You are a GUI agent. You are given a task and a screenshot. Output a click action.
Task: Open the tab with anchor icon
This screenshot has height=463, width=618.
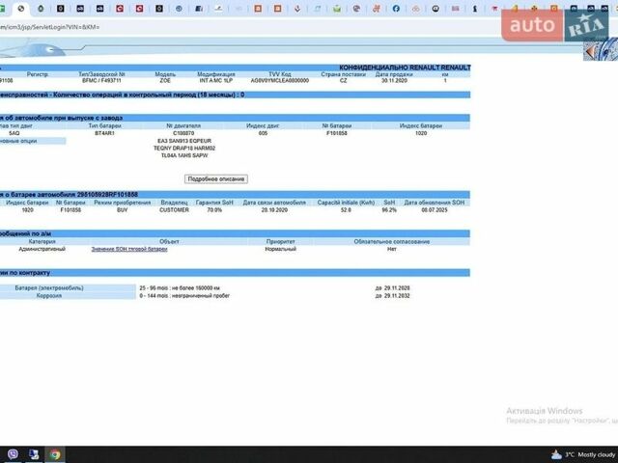[x=297, y=9]
